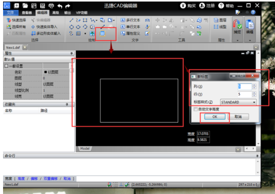Click the print icon in the title bar
This screenshot has width=275, height=194.
51,6
